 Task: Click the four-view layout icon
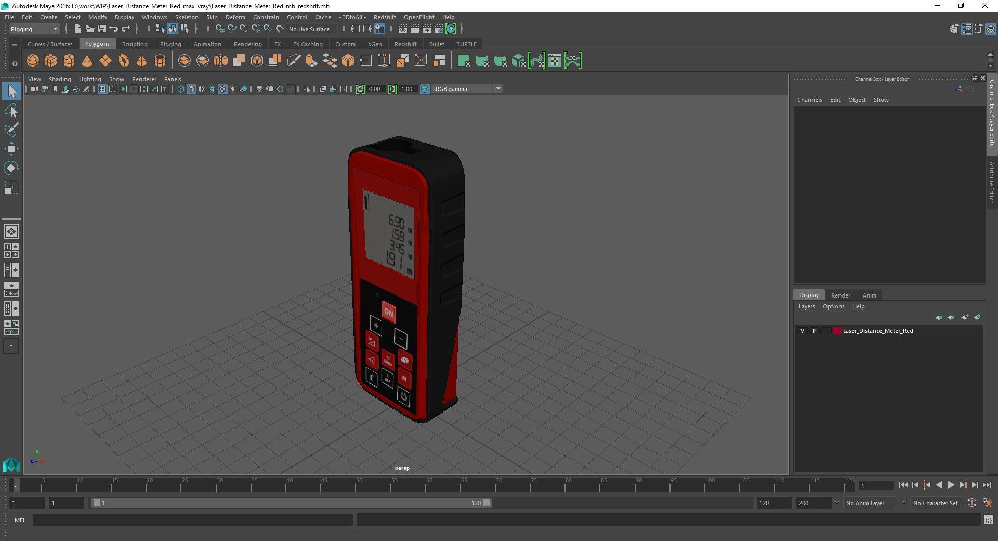click(x=11, y=251)
